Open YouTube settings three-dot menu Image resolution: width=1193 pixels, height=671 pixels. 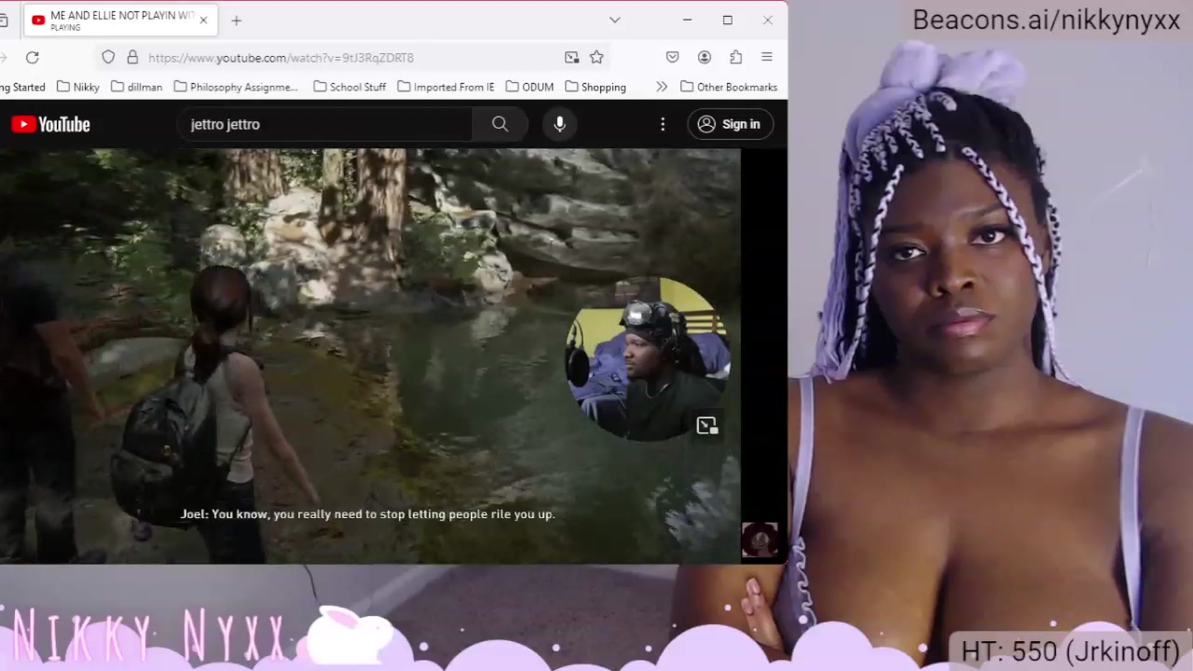tap(663, 124)
